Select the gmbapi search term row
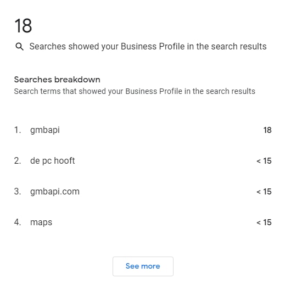The width and height of the screenshot is (285, 284). [143, 130]
